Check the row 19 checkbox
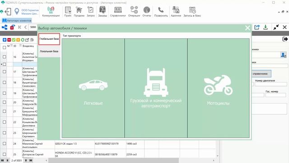Screen dimensions: 289x163 [x=4, y=93]
